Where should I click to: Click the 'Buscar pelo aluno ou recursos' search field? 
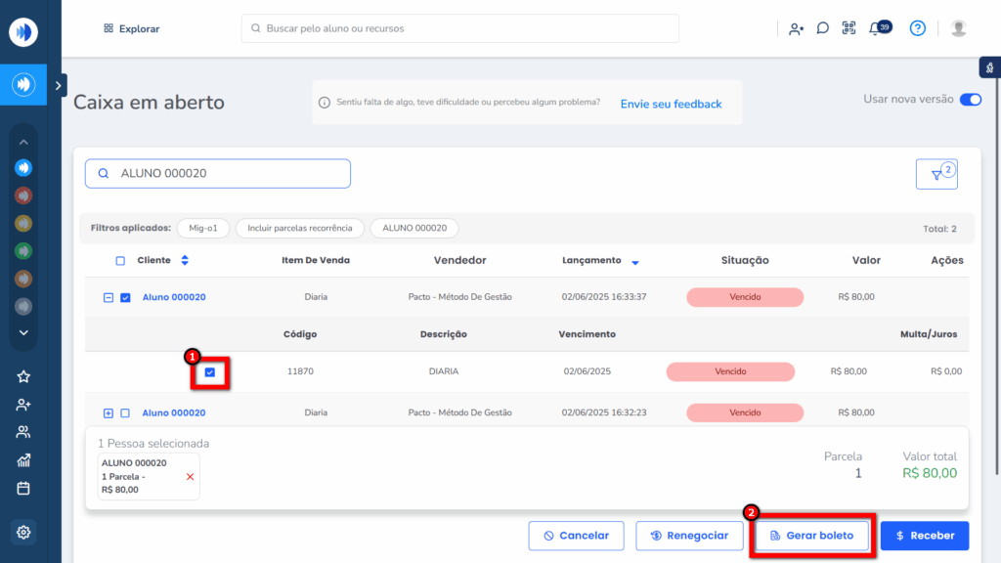point(459,28)
